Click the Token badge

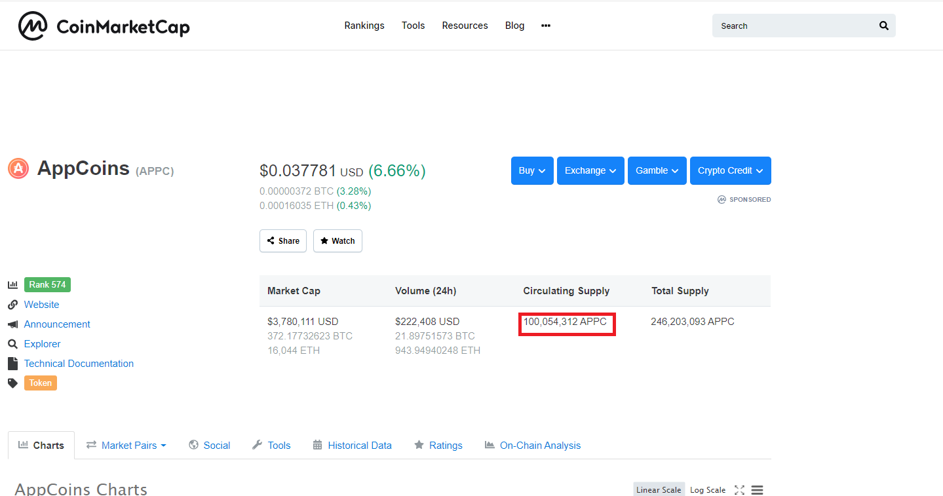[x=41, y=383]
